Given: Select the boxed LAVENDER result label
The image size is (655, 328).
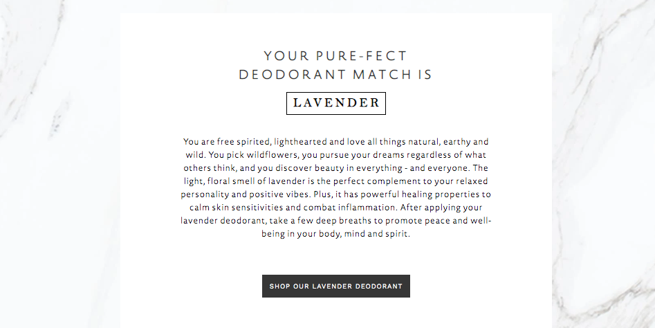Looking at the screenshot, I should click(336, 103).
